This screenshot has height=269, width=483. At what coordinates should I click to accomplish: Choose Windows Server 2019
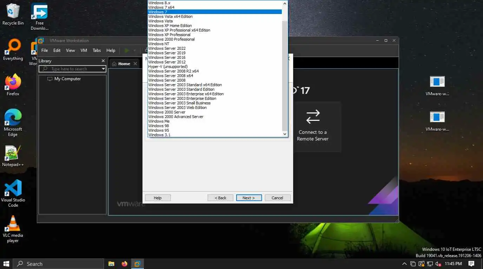click(x=214, y=53)
